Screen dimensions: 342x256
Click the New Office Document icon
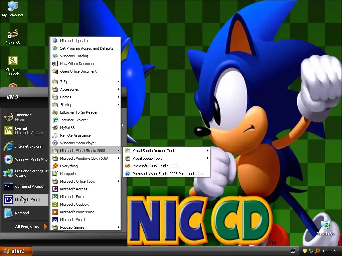click(x=55, y=64)
